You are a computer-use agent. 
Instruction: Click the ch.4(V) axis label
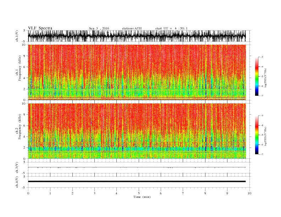[x=17, y=182]
